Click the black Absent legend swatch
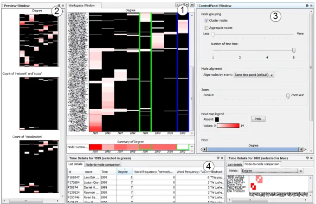The height and width of the screenshot is (204, 316). point(217,119)
